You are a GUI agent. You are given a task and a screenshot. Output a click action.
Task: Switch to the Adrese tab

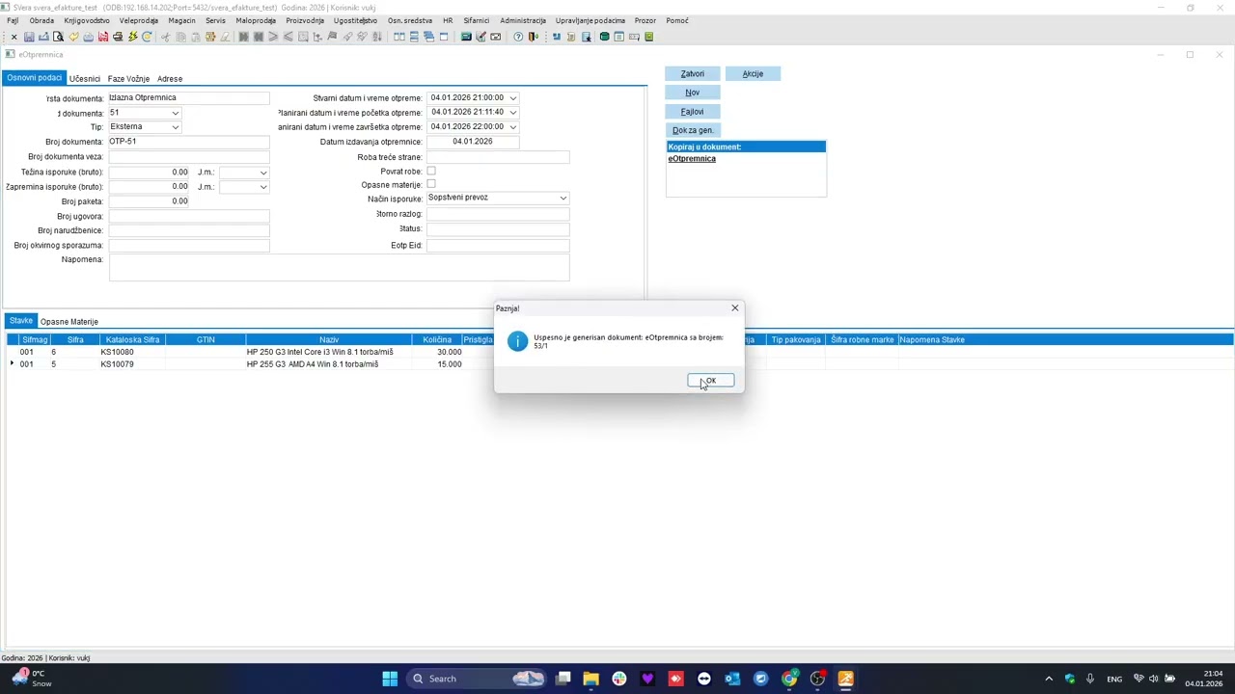pos(170,79)
